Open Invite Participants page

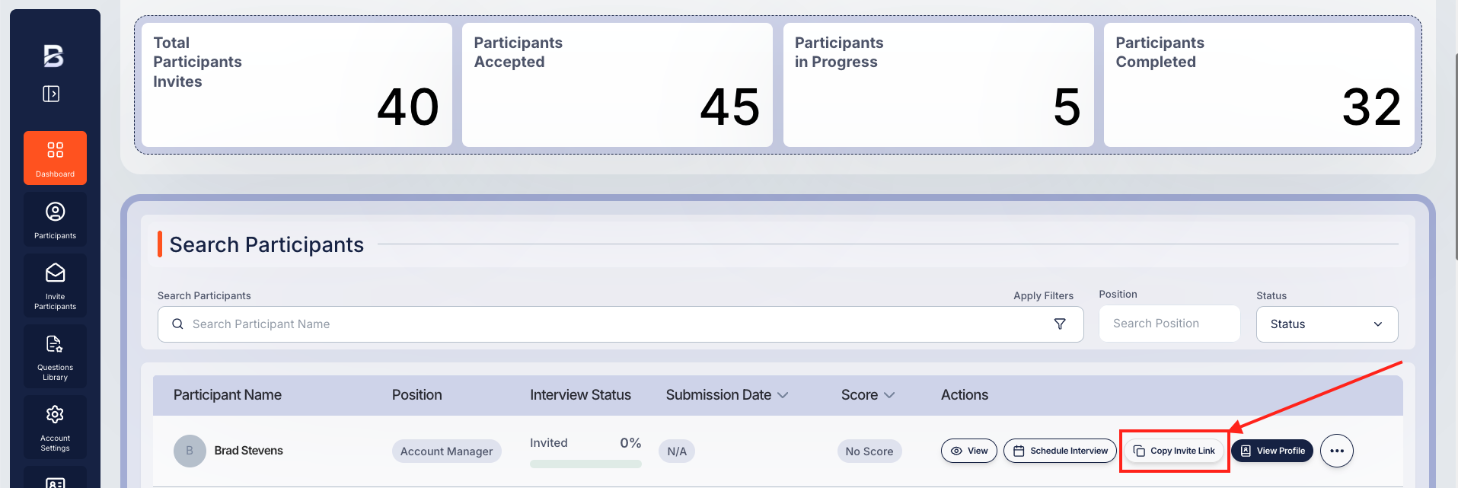[55, 285]
